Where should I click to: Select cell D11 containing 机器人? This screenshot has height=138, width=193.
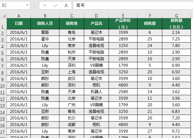[96, 92]
